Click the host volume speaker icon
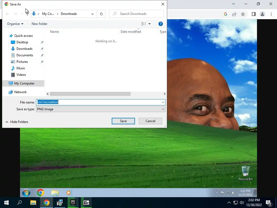The height and width of the screenshot is (208, 277). pyautogui.click(x=242, y=203)
